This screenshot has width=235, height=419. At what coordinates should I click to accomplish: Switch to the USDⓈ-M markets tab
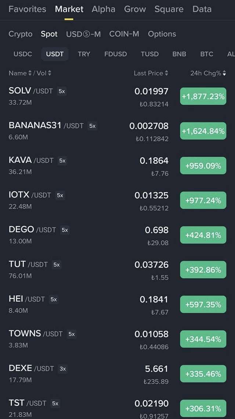pos(83,34)
